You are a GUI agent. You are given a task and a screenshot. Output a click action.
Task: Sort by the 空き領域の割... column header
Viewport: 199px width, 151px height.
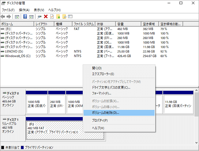click(x=171, y=24)
